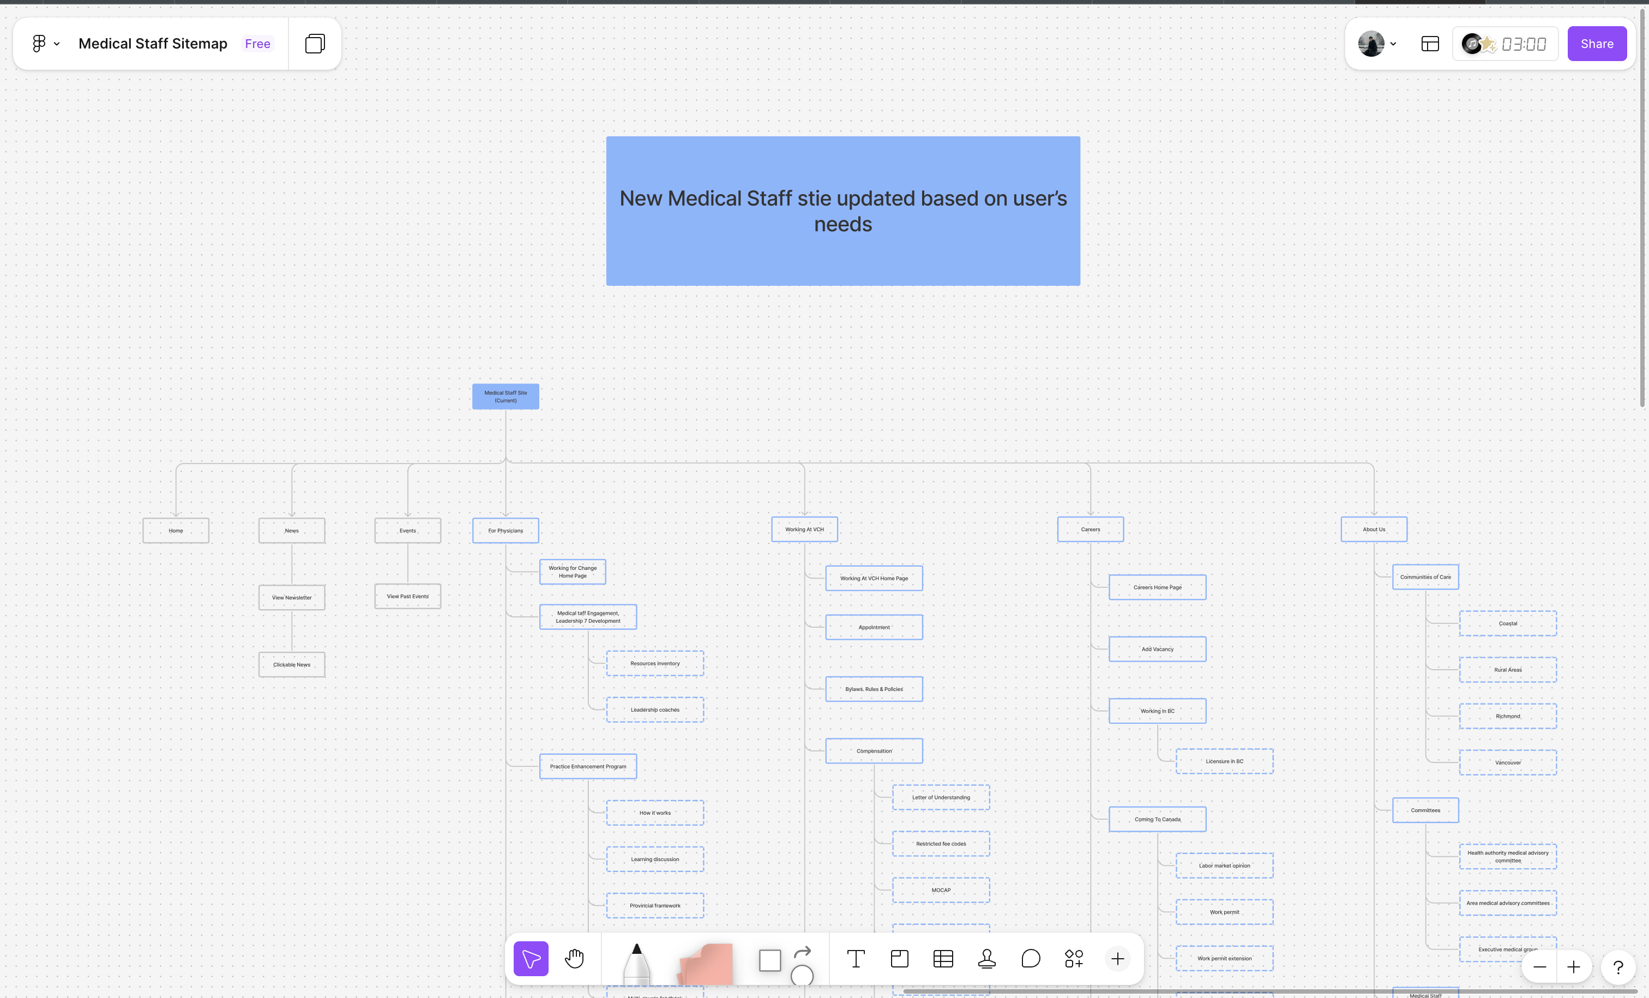Open the pages panel icon

point(315,44)
